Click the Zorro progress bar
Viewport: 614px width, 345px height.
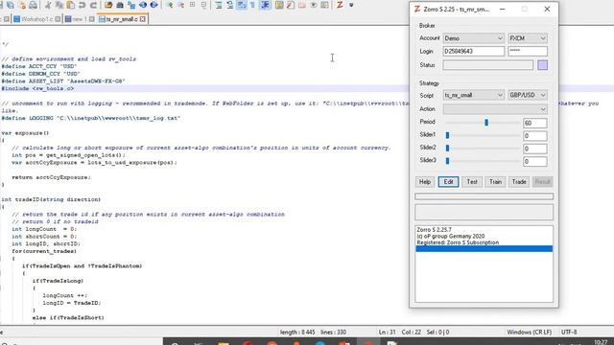point(484,196)
